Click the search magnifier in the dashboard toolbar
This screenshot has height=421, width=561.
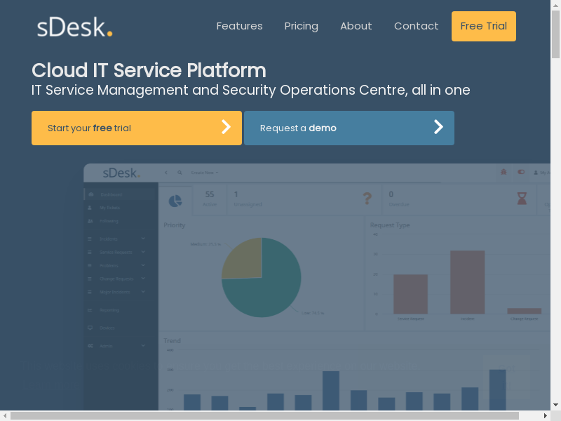180,172
